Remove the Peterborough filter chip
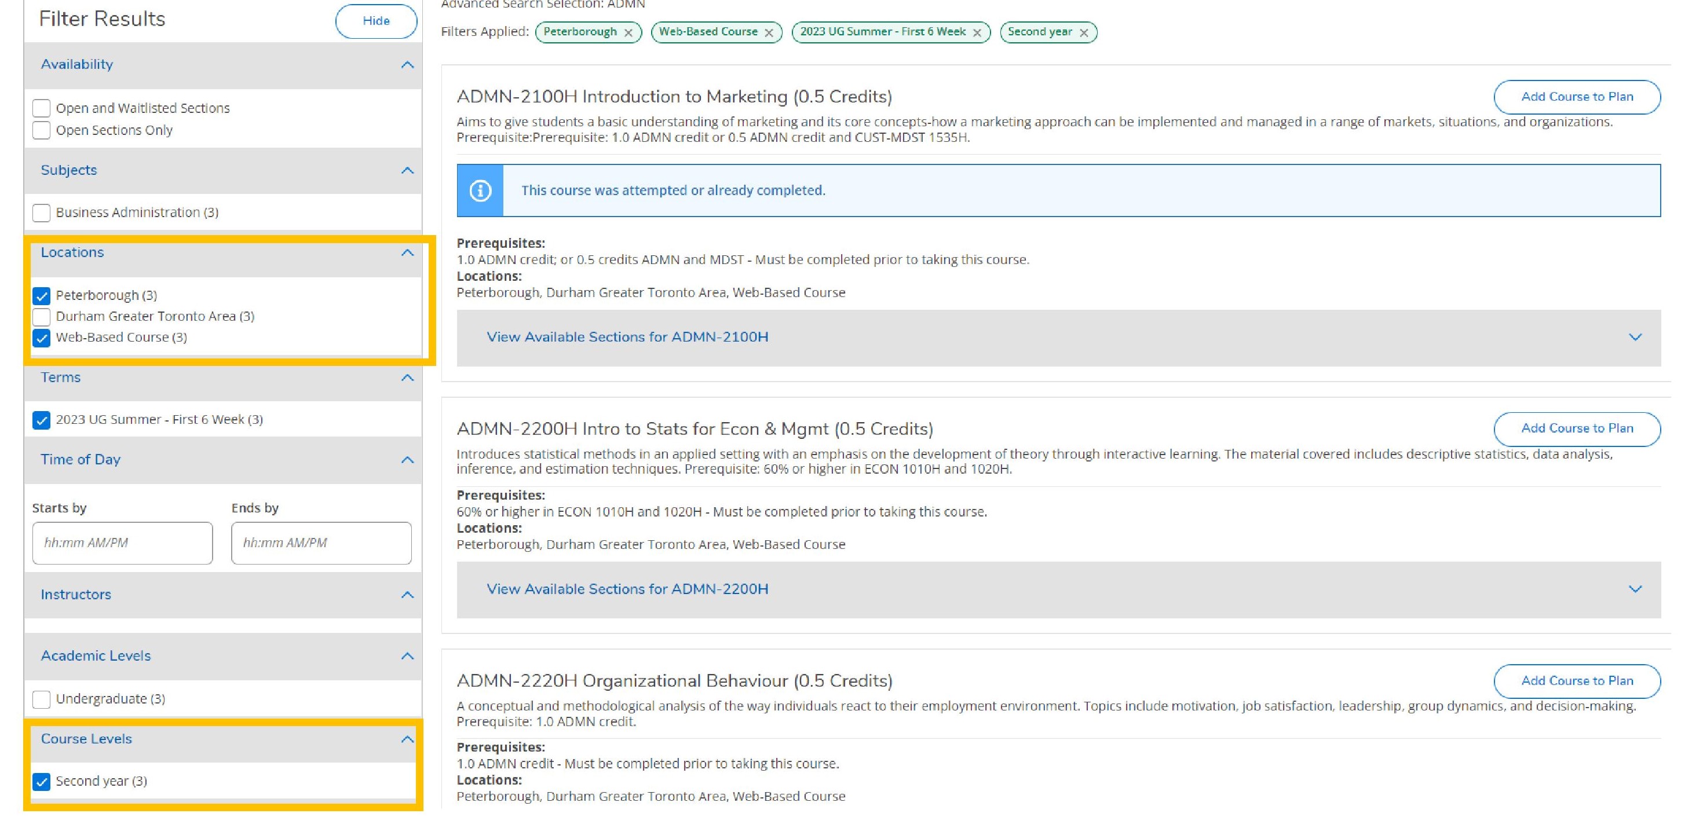 (x=630, y=32)
